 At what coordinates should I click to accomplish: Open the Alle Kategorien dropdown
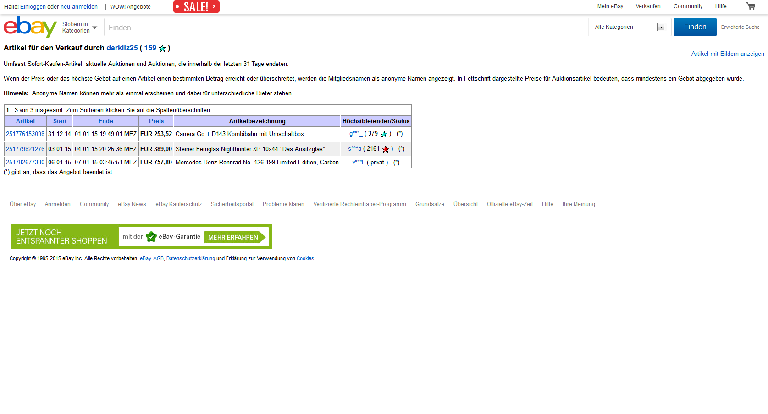pyautogui.click(x=629, y=27)
